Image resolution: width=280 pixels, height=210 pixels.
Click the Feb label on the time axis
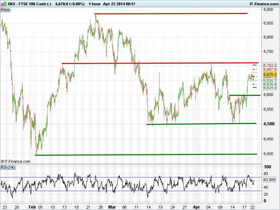point(32,207)
